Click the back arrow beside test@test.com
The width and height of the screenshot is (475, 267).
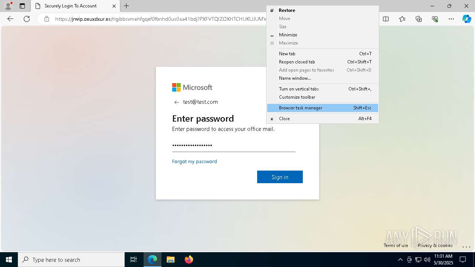click(177, 102)
